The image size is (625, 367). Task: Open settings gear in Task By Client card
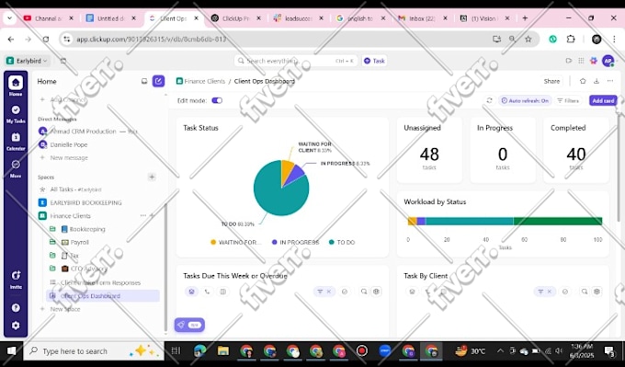pos(597,292)
